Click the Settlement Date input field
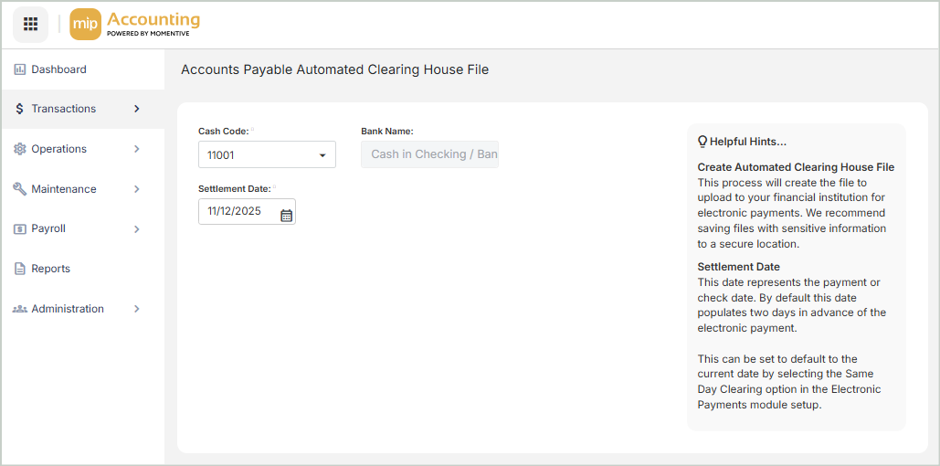Image resolution: width=940 pixels, height=466 pixels. coord(238,212)
